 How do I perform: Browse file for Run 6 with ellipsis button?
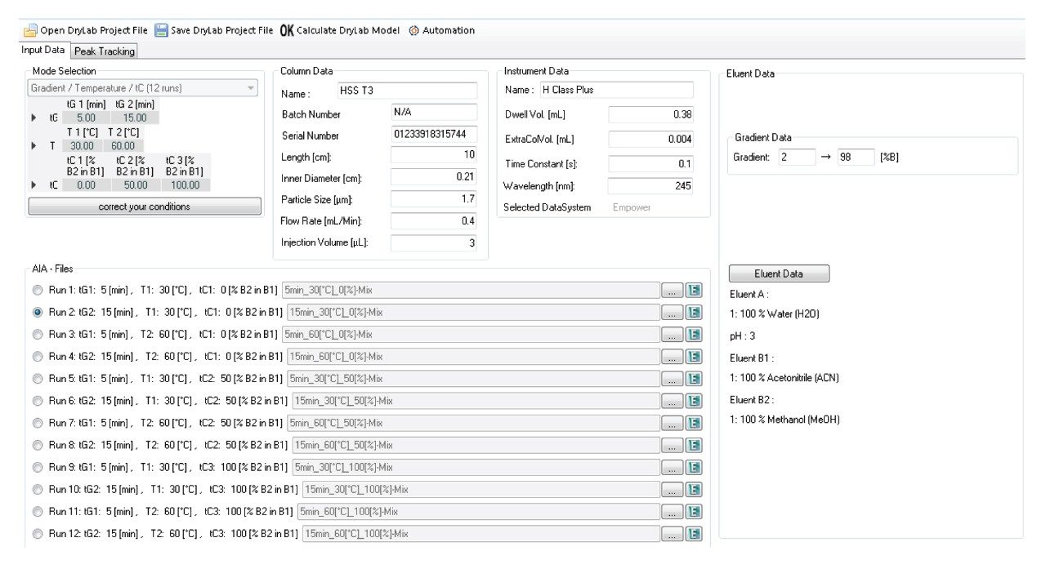point(672,401)
